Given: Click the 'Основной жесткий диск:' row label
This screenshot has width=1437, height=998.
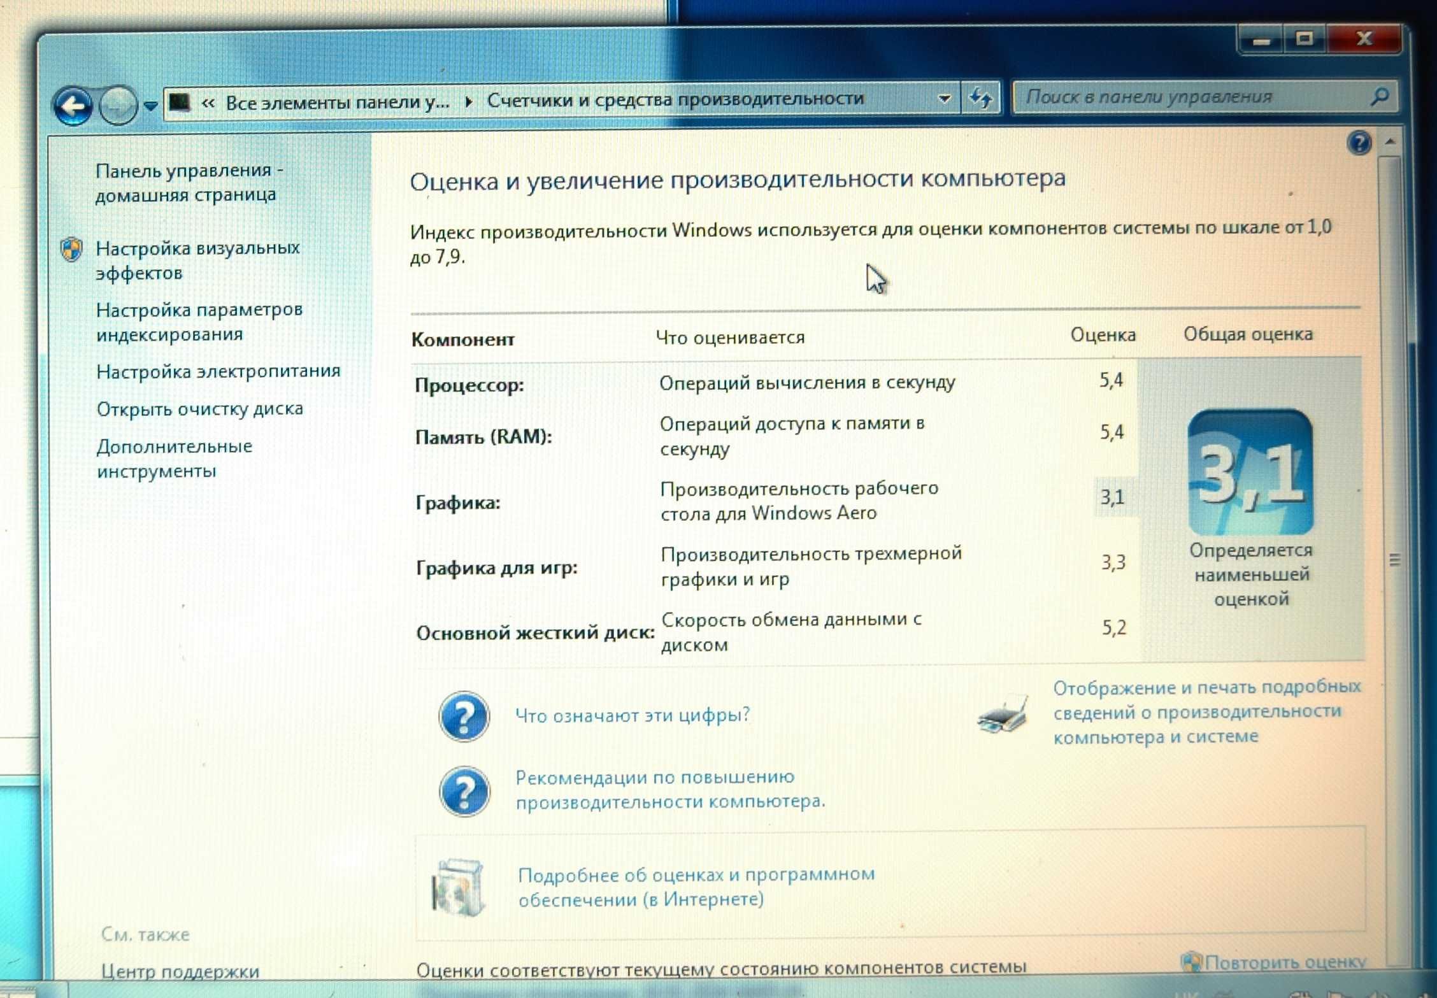Looking at the screenshot, I should pyautogui.click(x=535, y=633).
